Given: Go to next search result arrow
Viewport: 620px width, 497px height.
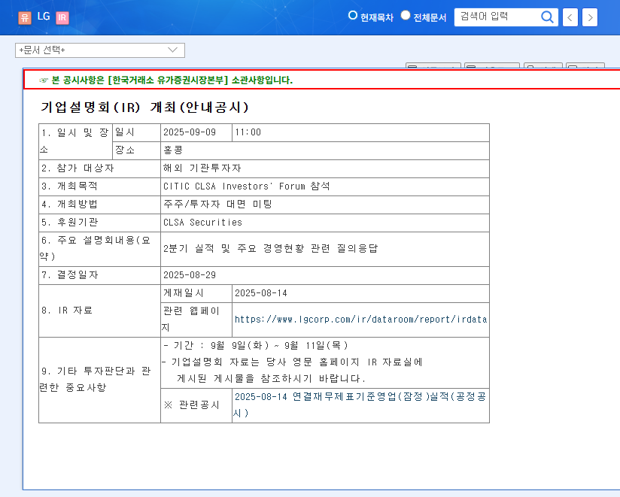Looking at the screenshot, I should (590, 17).
